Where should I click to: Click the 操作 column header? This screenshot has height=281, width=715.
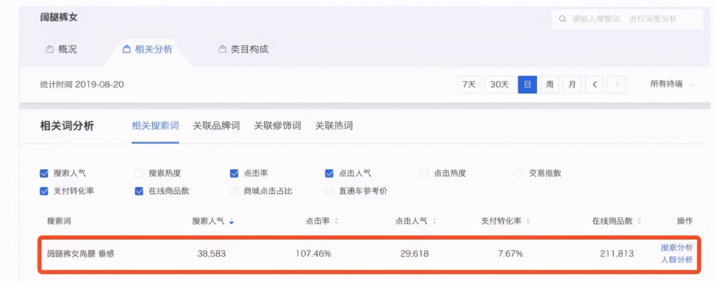[x=685, y=221]
